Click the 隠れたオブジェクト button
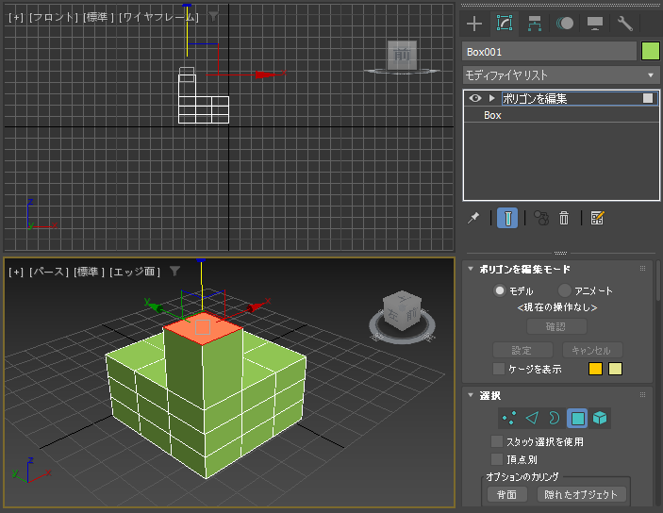663x513 pixels. tap(581, 494)
